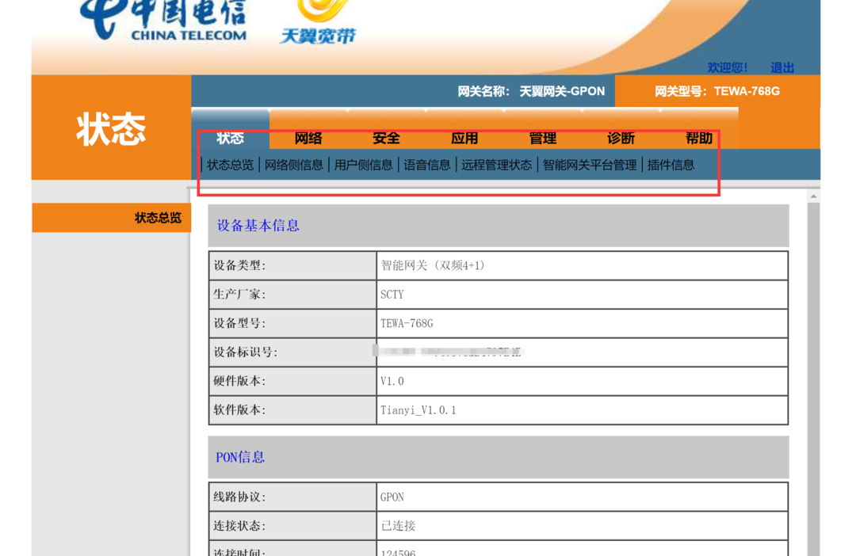Image resolution: width=856 pixels, height=556 pixels.
Task: Open the 状态 main tab
Action: (x=230, y=138)
